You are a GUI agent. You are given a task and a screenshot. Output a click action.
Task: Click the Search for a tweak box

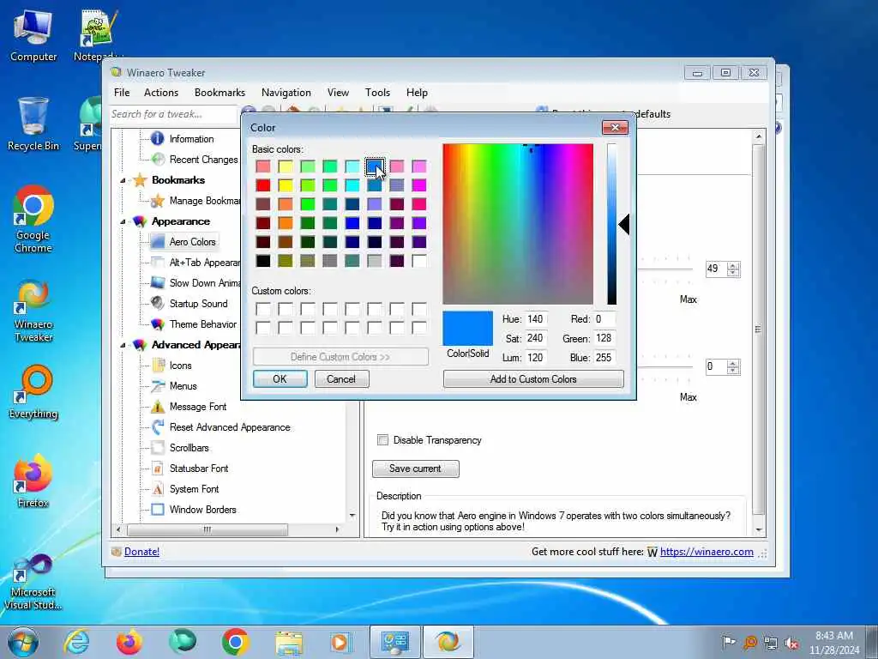[x=173, y=114]
